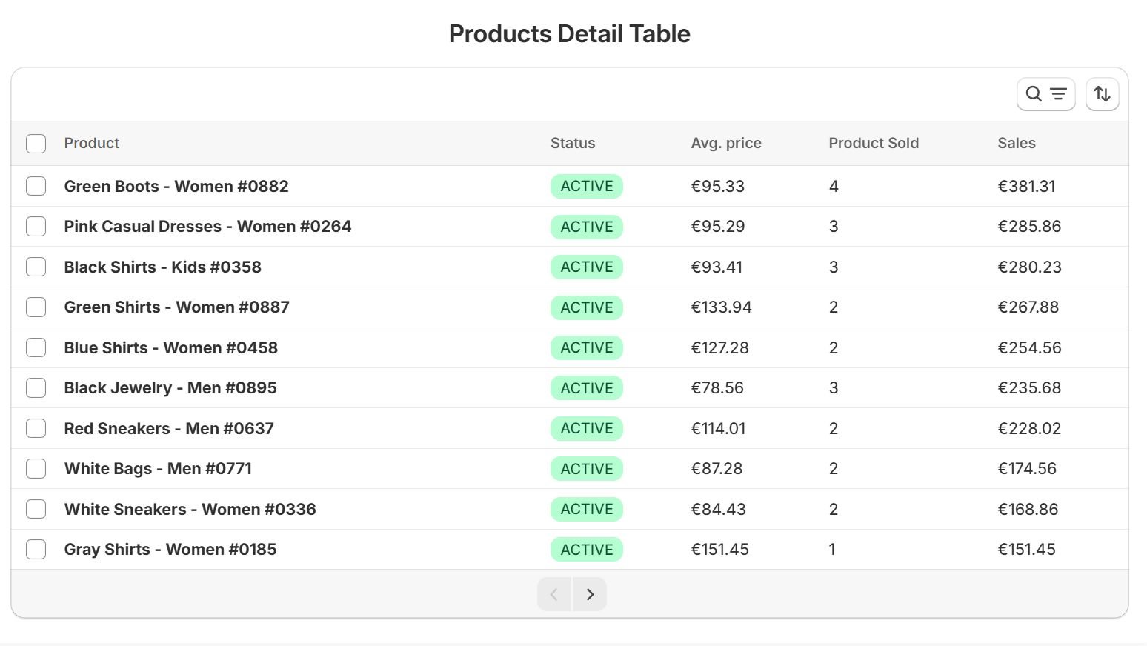Click the magnifier search icon
The height and width of the screenshot is (646, 1147).
pos(1033,93)
